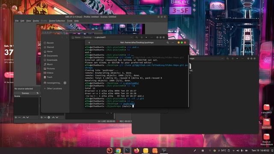Add a new source in OBS
Viewport: 274px width, 154px height.
coord(42,118)
